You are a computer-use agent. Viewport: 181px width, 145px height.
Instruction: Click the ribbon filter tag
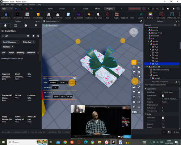[x=11, y=53]
